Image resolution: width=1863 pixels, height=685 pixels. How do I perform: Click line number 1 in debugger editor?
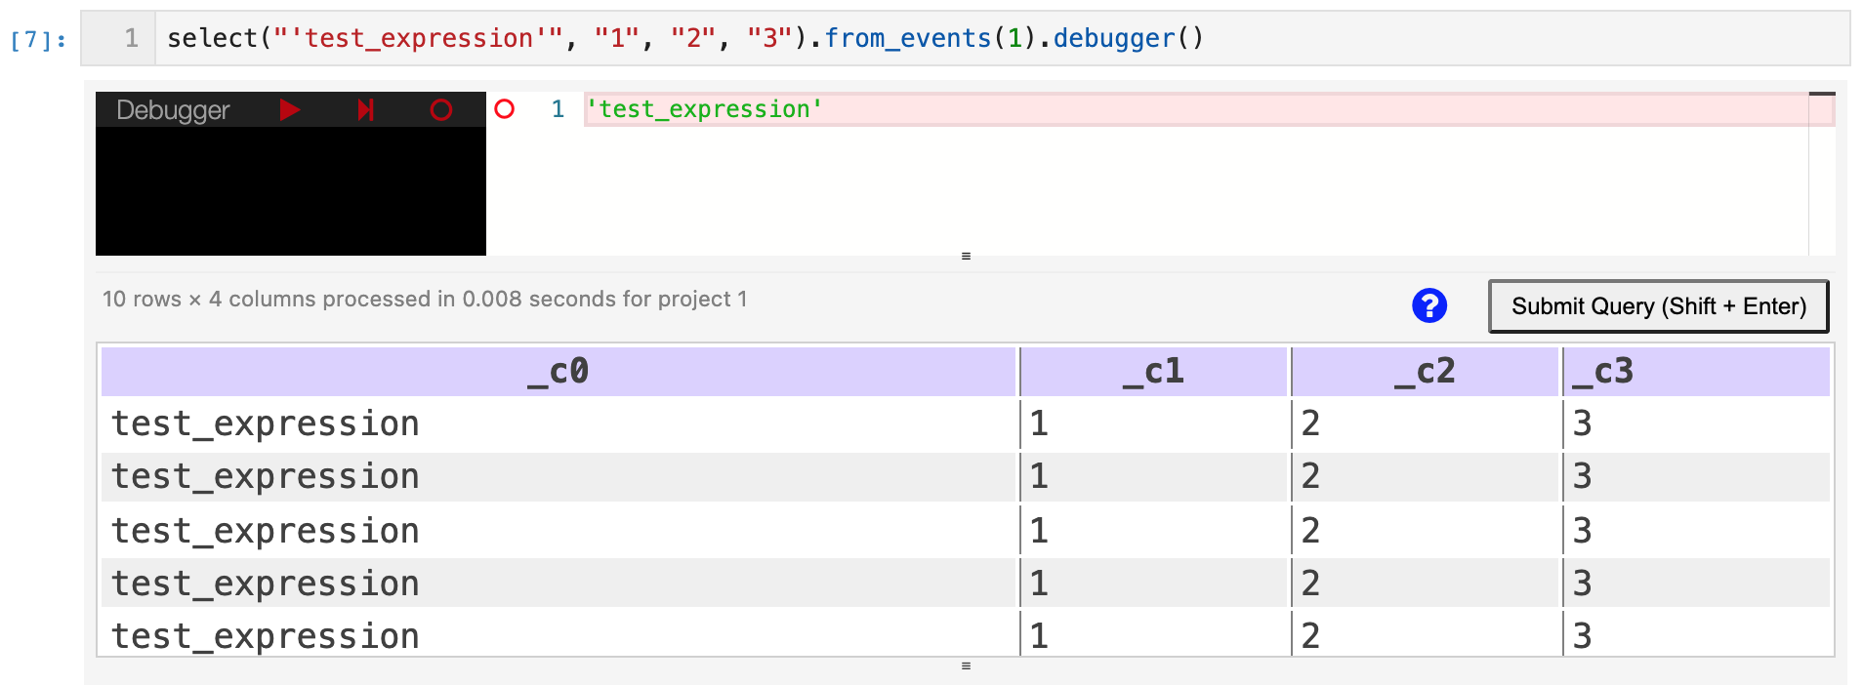[x=558, y=109]
